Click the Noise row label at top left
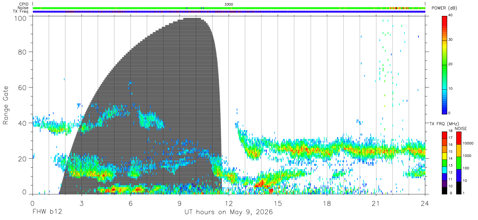 23,8
